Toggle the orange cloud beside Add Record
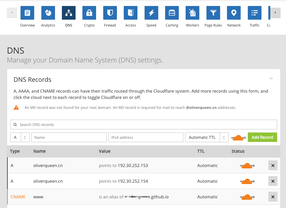This screenshot has width=286, height=208. [238, 138]
